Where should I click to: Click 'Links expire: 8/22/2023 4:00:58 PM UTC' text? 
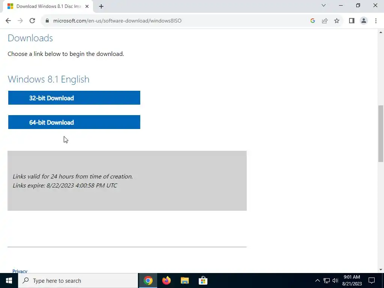point(65,185)
